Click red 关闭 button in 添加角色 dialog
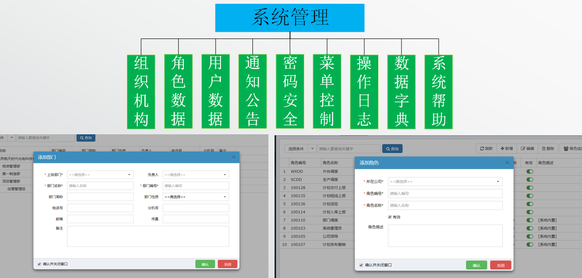582x278 pixels. coord(500,265)
